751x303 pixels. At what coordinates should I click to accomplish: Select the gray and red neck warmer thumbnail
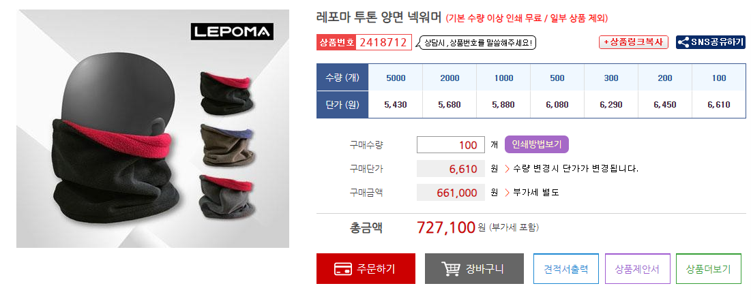226,196
